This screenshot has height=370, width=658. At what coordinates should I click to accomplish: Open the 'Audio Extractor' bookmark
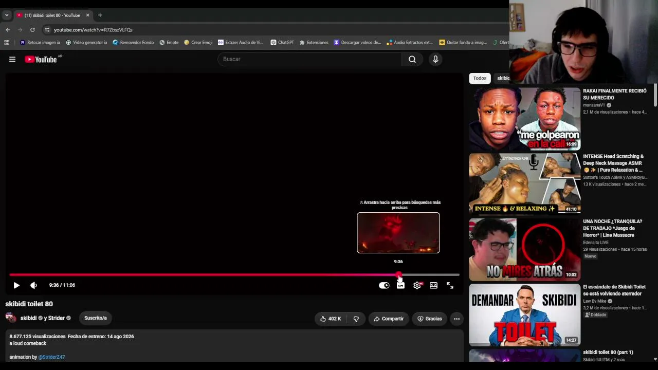tap(410, 43)
